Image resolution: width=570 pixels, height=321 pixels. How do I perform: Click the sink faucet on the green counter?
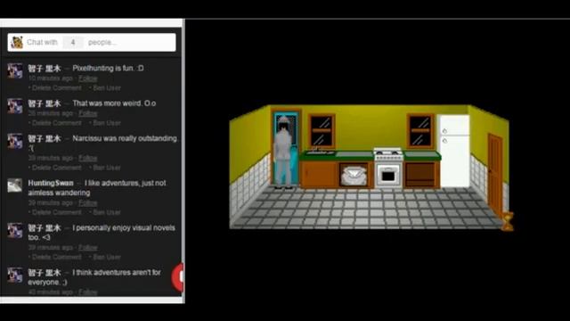pyautogui.click(x=318, y=151)
